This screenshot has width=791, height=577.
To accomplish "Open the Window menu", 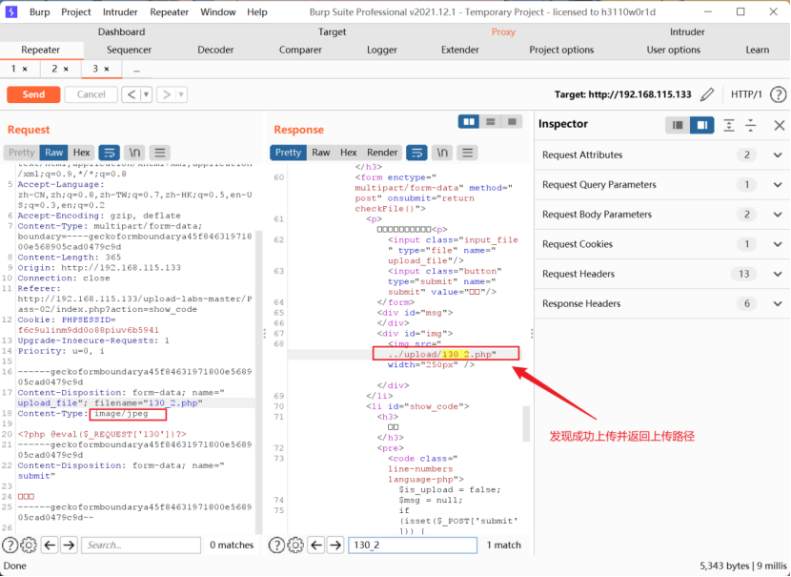I will tap(218, 12).
